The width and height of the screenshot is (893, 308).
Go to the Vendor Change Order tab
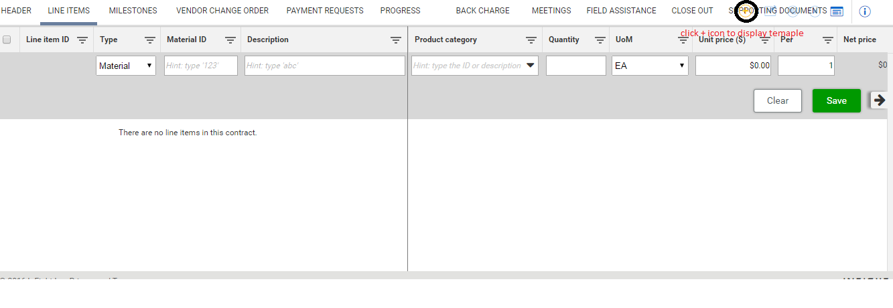(x=222, y=11)
